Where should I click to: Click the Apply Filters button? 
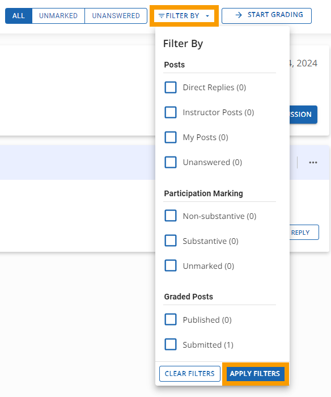click(x=256, y=374)
